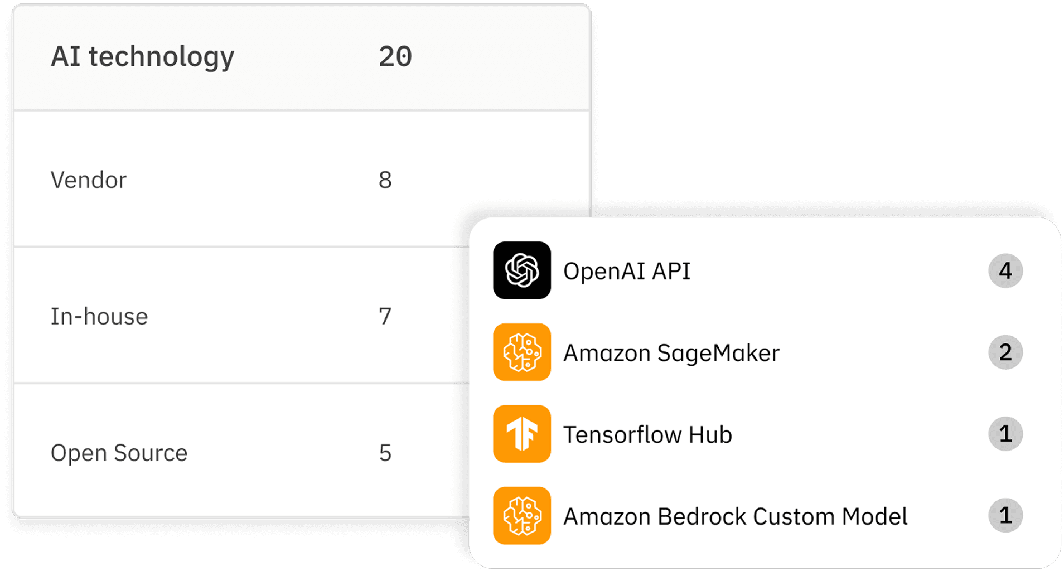
Task: Click the Amazon SageMaker count badge
Action: click(x=1005, y=352)
